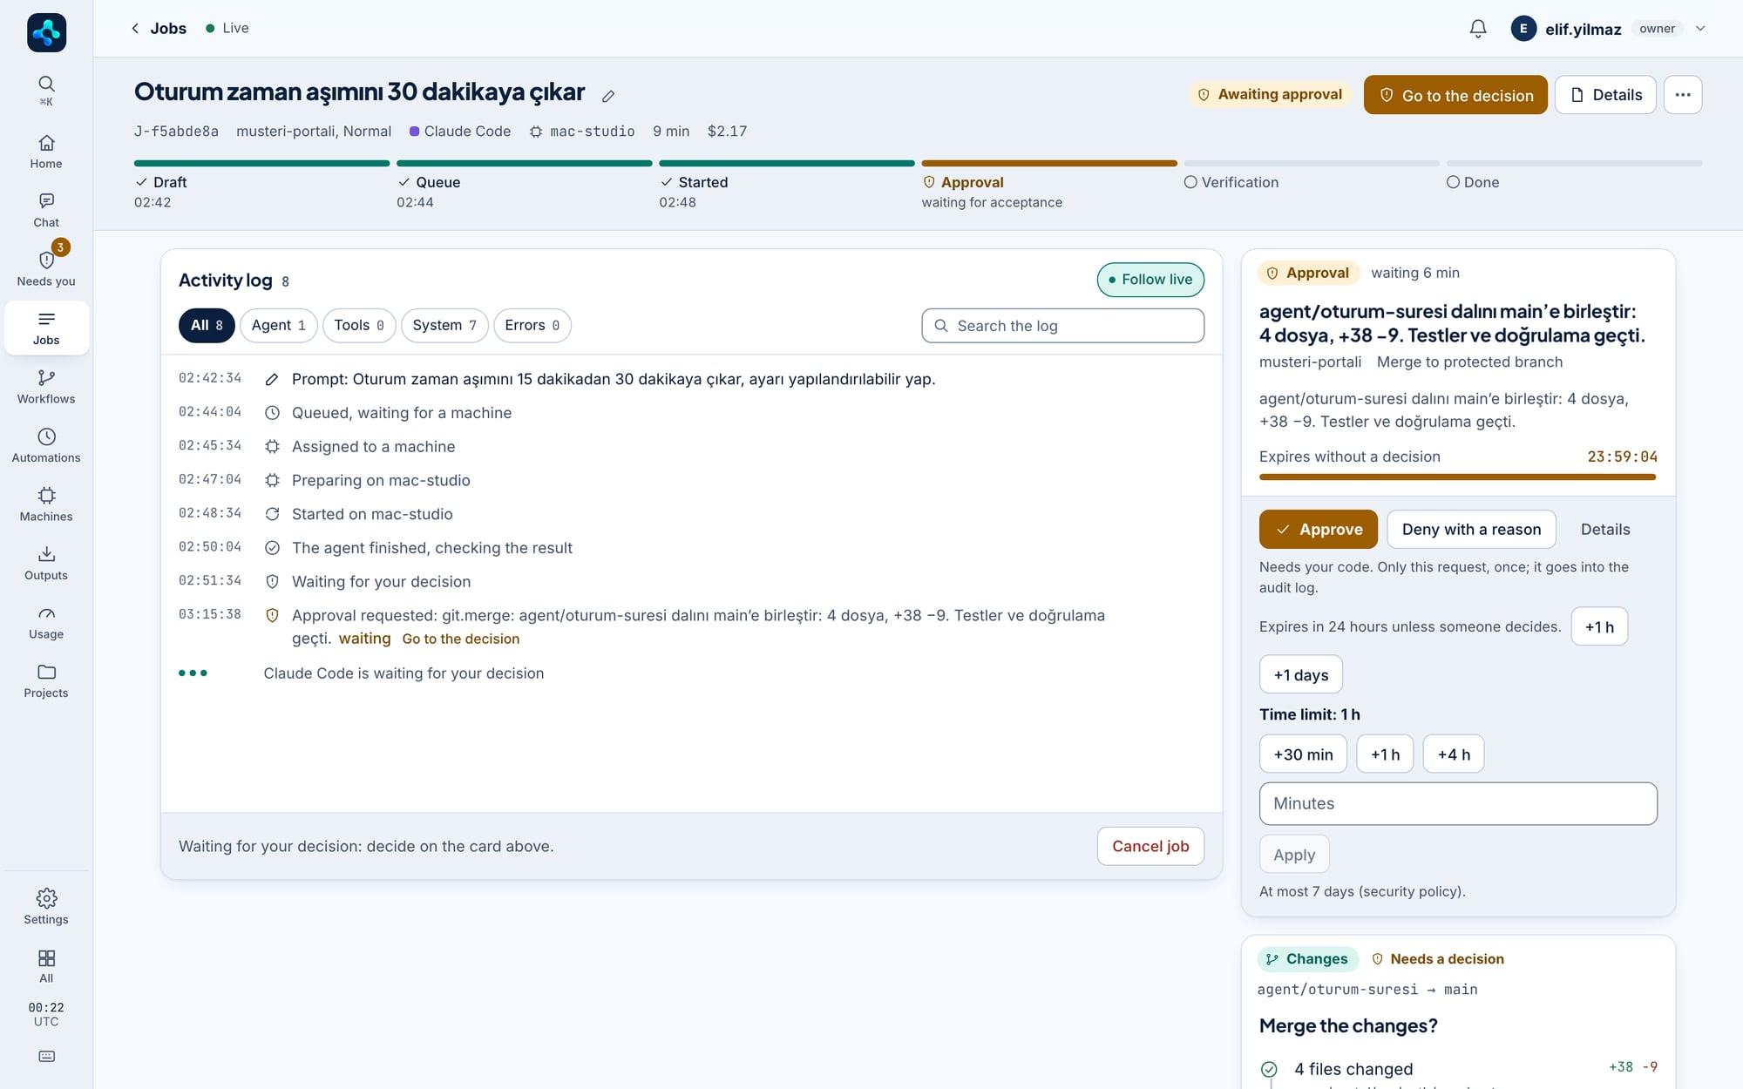The height and width of the screenshot is (1089, 1743).
Task: Click Deny with a reason
Action: point(1471,529)
